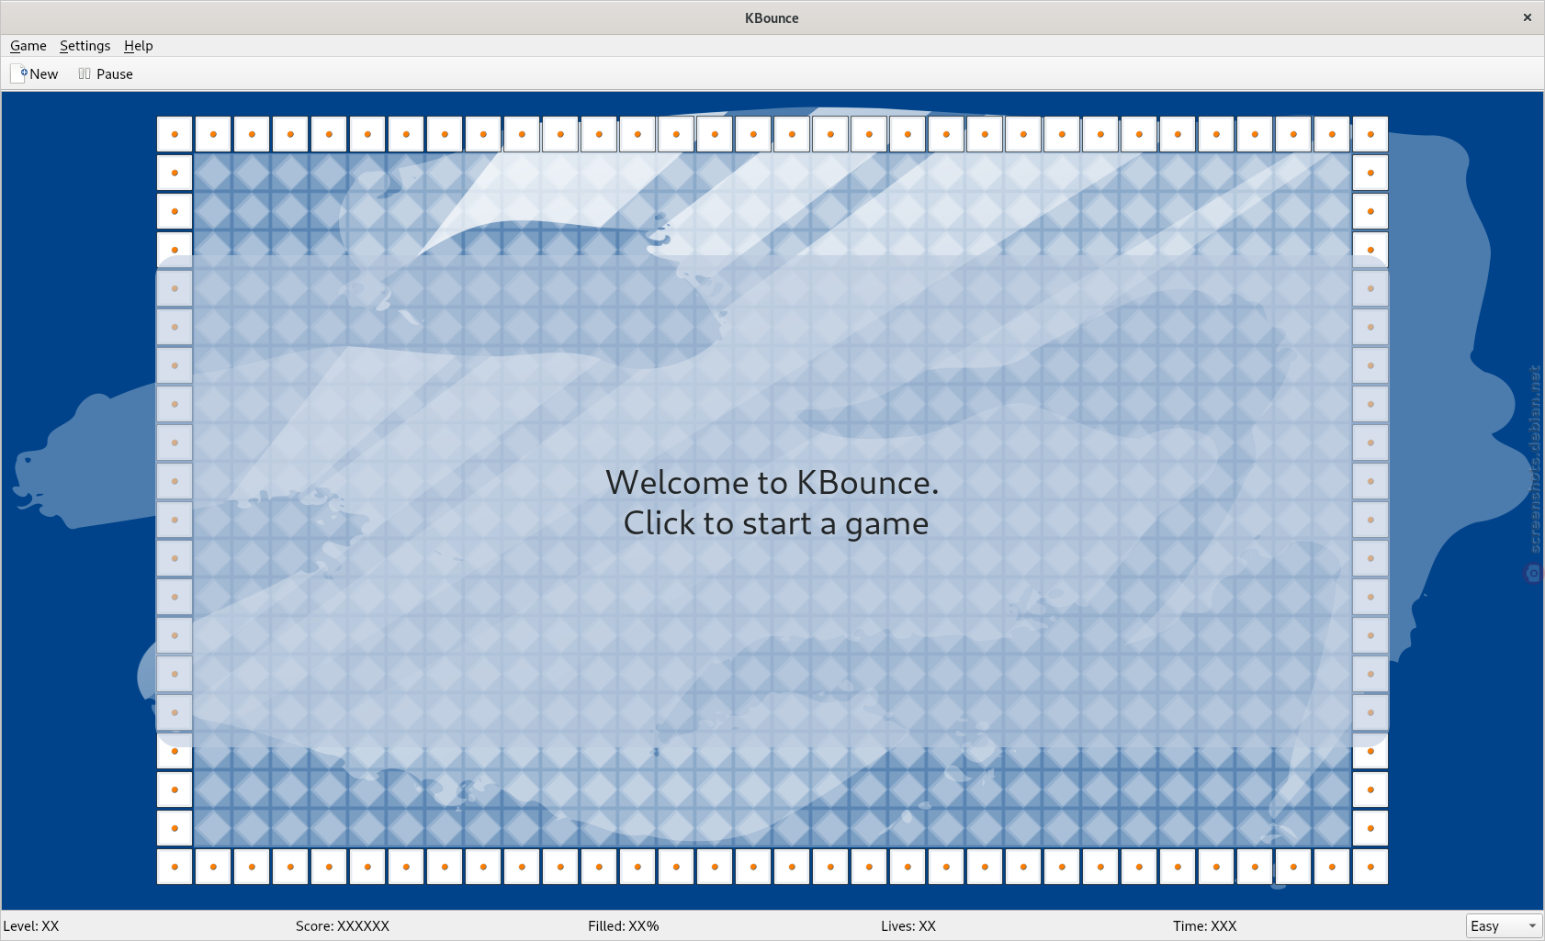
Task: Click the Welcome to KBounce message
Action: 772,502
